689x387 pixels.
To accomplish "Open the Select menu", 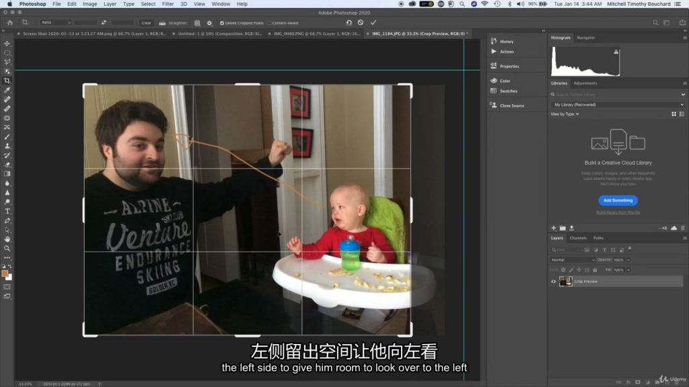I will click(x=148, y=4).
